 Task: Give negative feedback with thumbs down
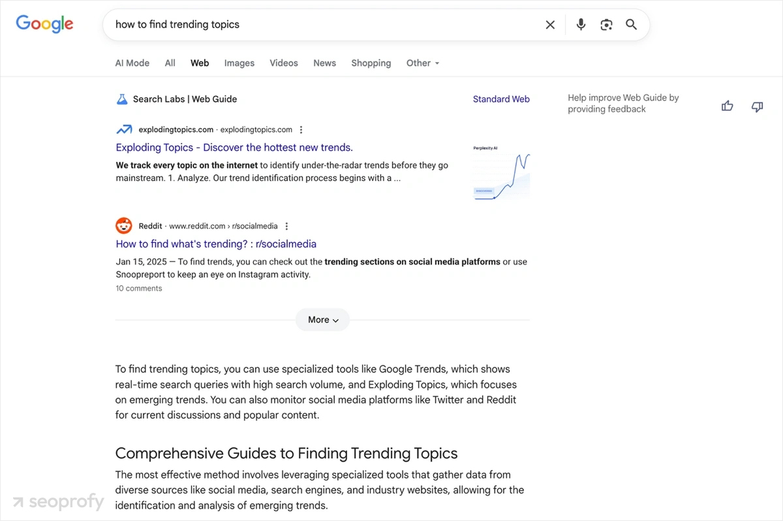tap(757, 106)
